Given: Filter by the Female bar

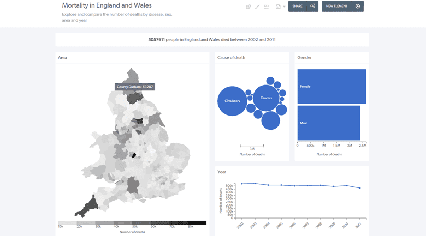Looking at the screenshot, I should coord(332,86).
